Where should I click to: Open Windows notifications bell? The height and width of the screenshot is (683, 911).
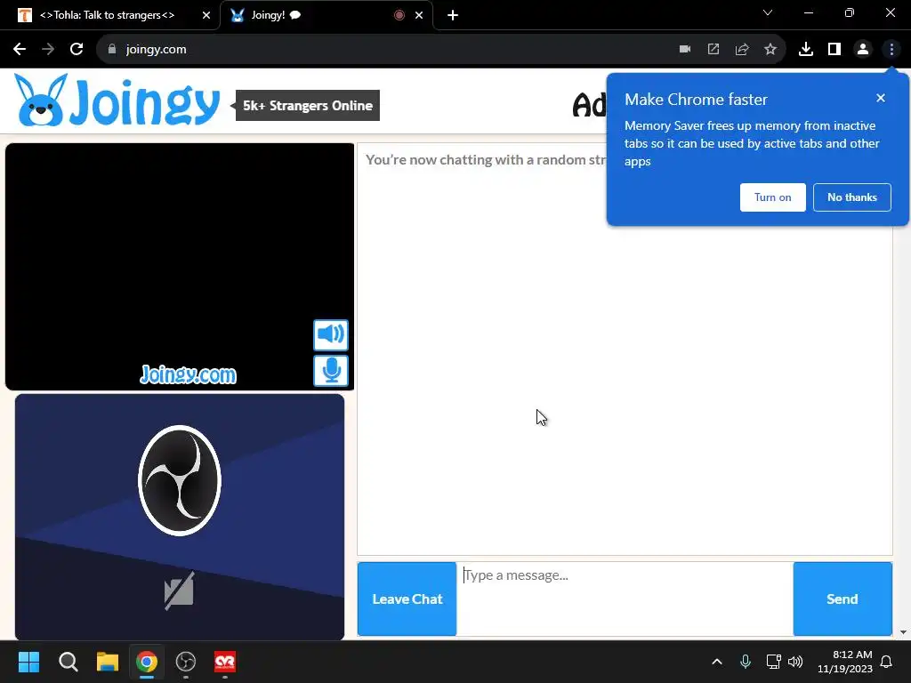click(887, 662)
